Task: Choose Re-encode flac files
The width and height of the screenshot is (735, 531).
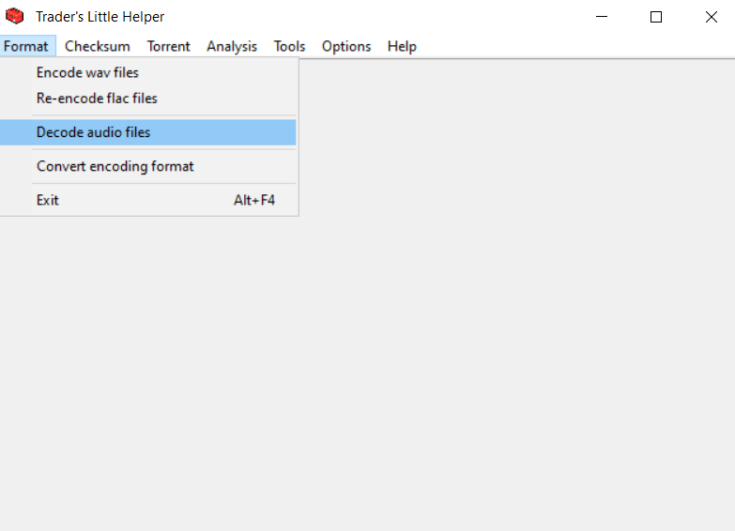Action: [x=97, y=99]
